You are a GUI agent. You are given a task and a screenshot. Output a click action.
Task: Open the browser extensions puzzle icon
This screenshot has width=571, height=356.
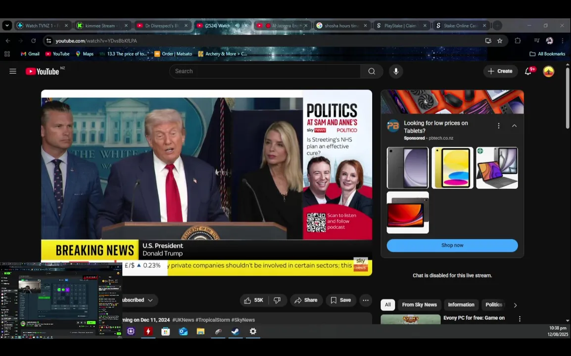[518, 41]
